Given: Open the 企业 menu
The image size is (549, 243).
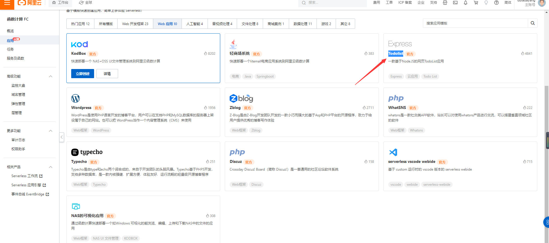Looking at the screenshot, I should pos(421,3).
